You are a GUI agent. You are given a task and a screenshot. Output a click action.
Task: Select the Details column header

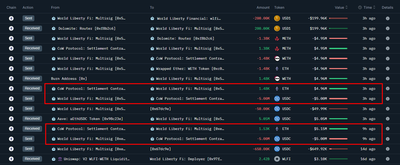tap(388, 7)
